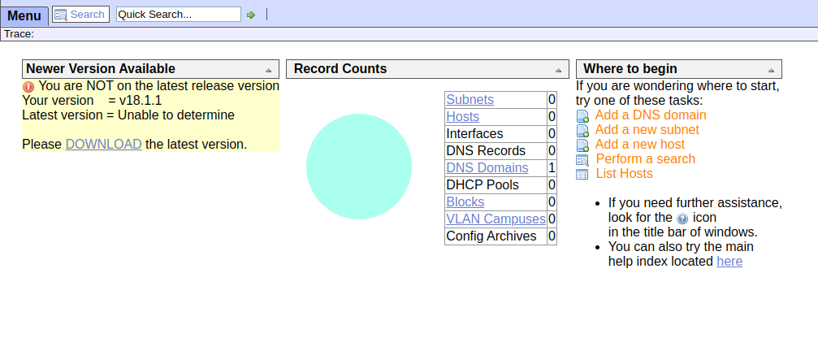Click the green Quick Search go arrow
Screen dimensions: 818x338
pos(251,15)
